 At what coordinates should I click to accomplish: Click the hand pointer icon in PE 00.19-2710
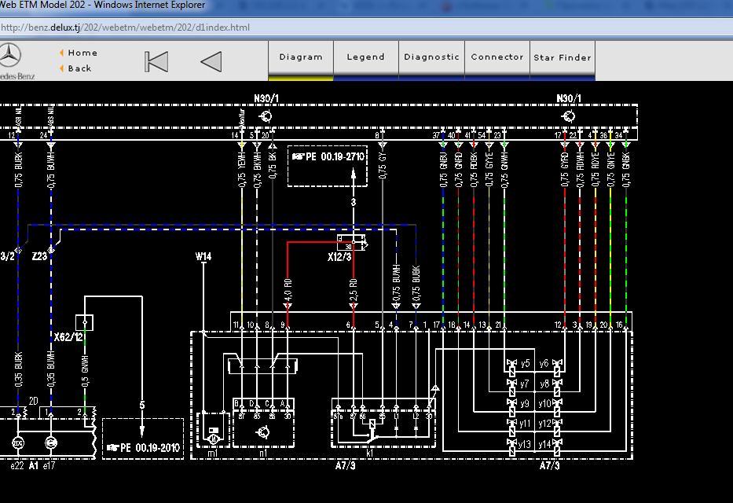click(x=298, y=156)
